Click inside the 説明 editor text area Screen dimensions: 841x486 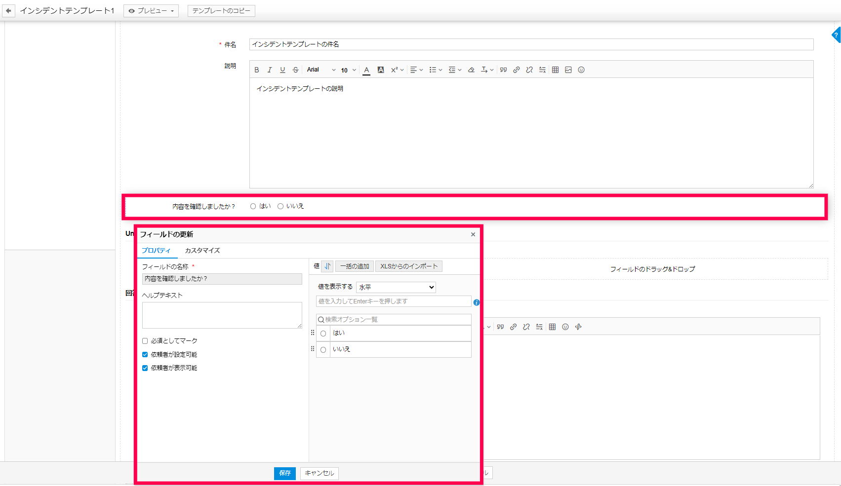531,133
